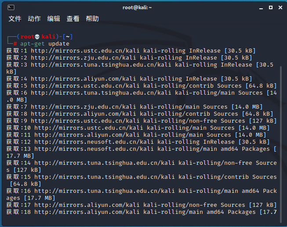Viewport: 287px width, 227px height.
Task: Click the terminal vertical scrollbar
Action: (x=281, y=145)
